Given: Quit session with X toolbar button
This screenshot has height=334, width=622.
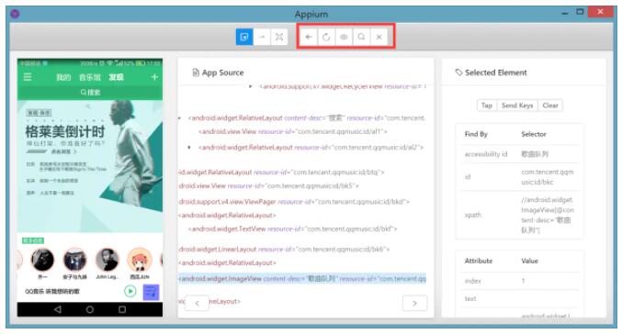Looking at the screenshot, I should coord(379,37).
